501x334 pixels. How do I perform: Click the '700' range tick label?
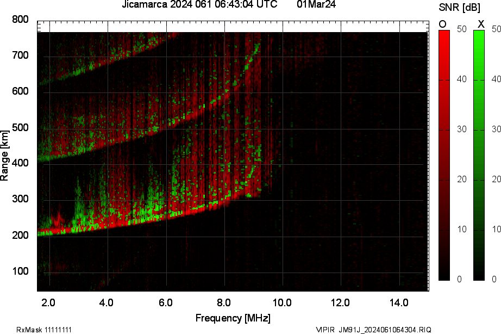(x=20, y=55)
